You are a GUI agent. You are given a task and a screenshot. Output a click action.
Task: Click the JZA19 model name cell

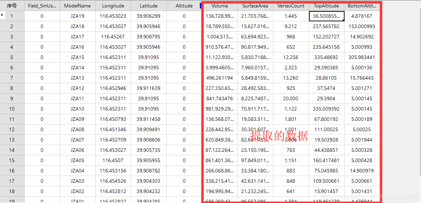click(x=77, y=16)
